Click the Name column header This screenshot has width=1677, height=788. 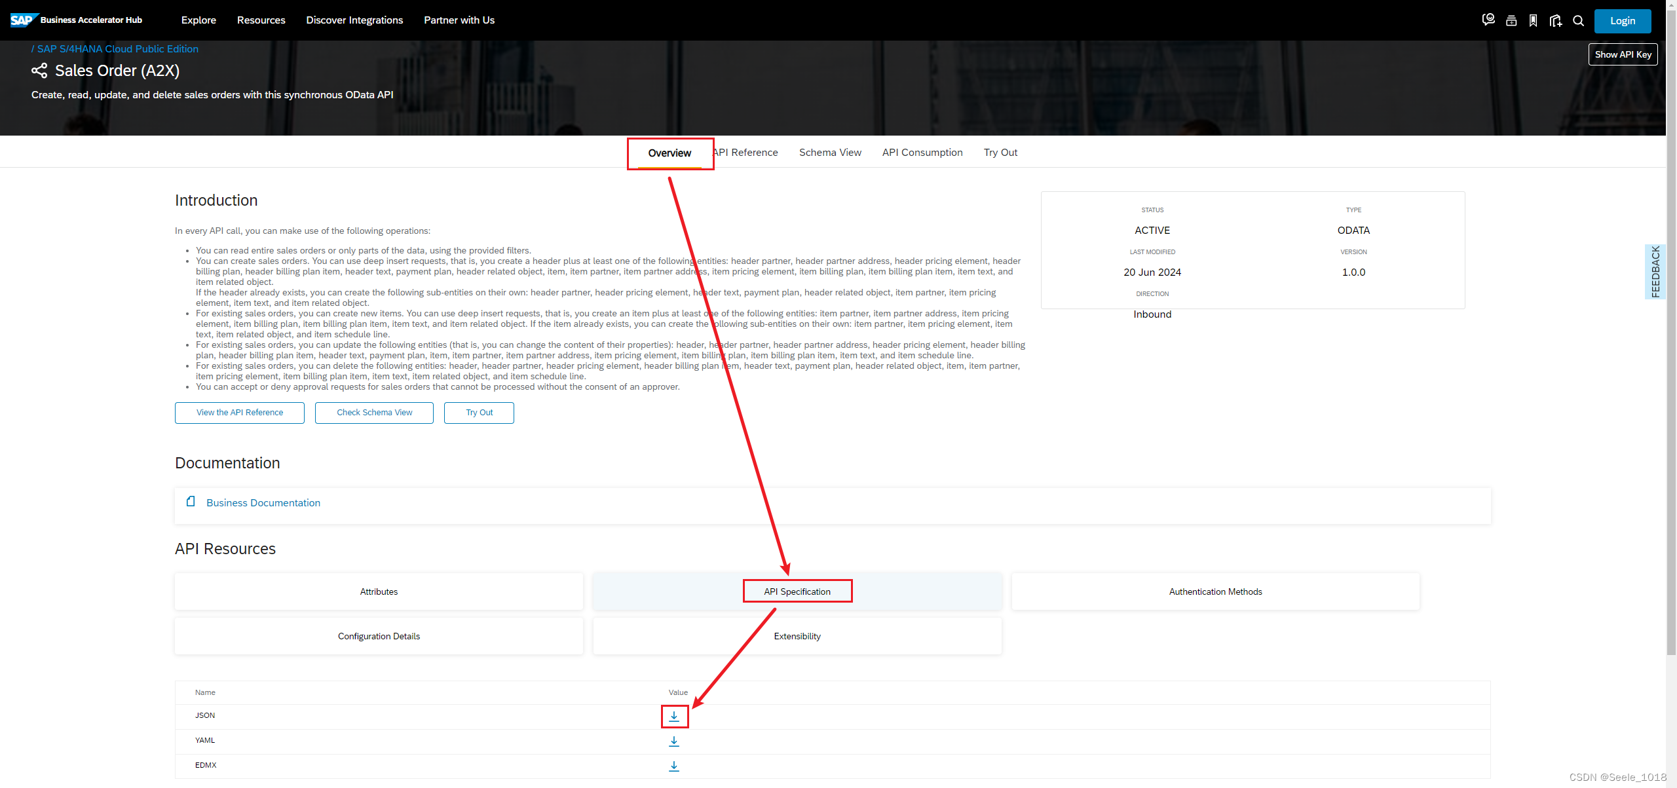tap(205, 692)
